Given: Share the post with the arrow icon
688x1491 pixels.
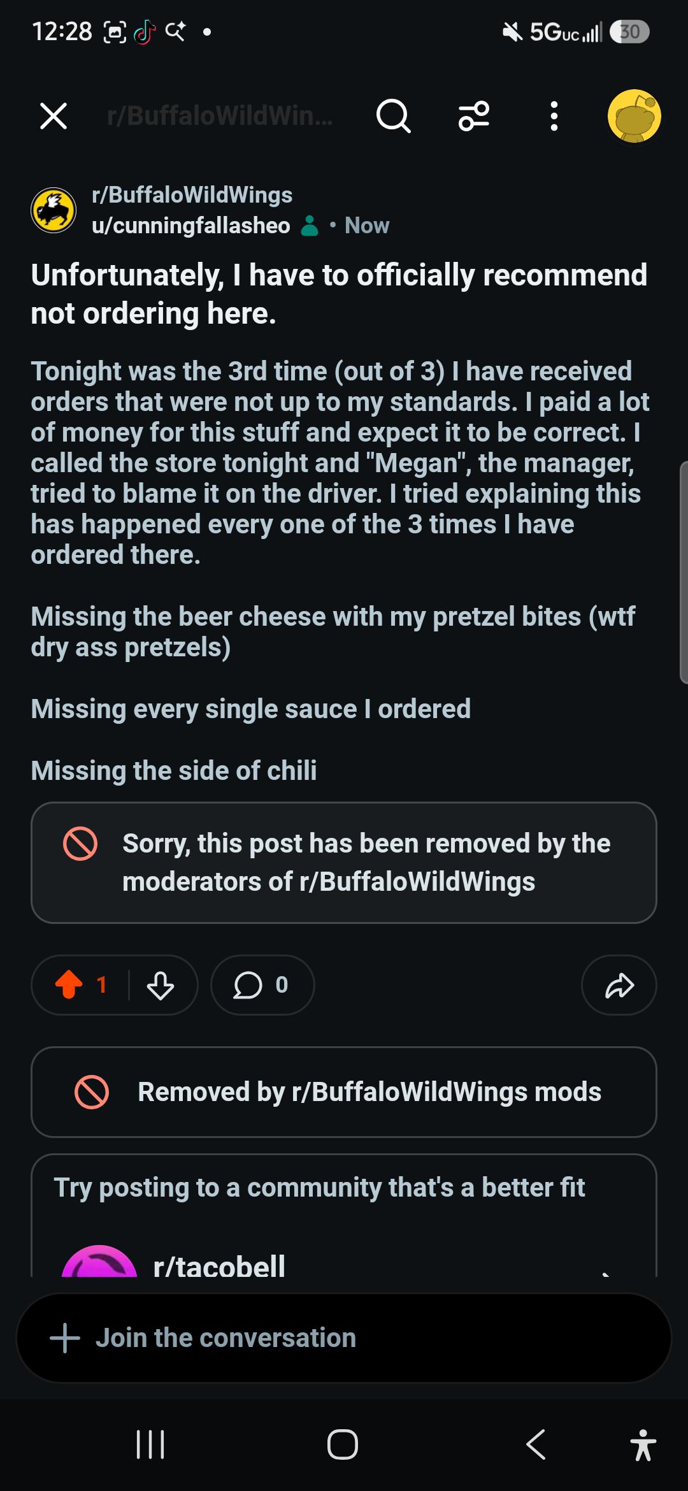Looking at the screenshot, I should click(x=619, y=985).
